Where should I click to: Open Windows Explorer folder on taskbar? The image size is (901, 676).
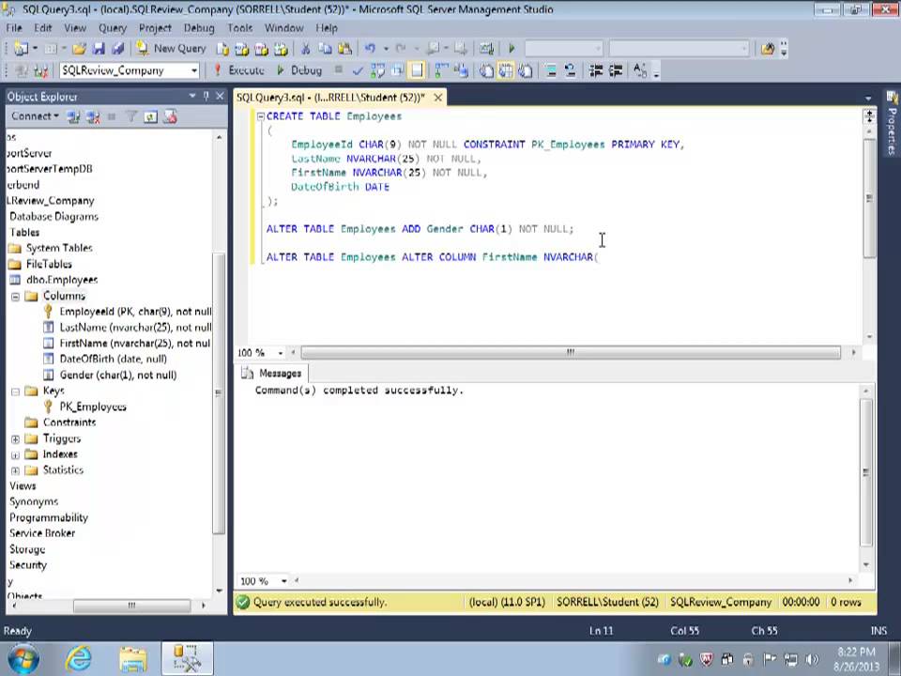click(x=132, y=659)
